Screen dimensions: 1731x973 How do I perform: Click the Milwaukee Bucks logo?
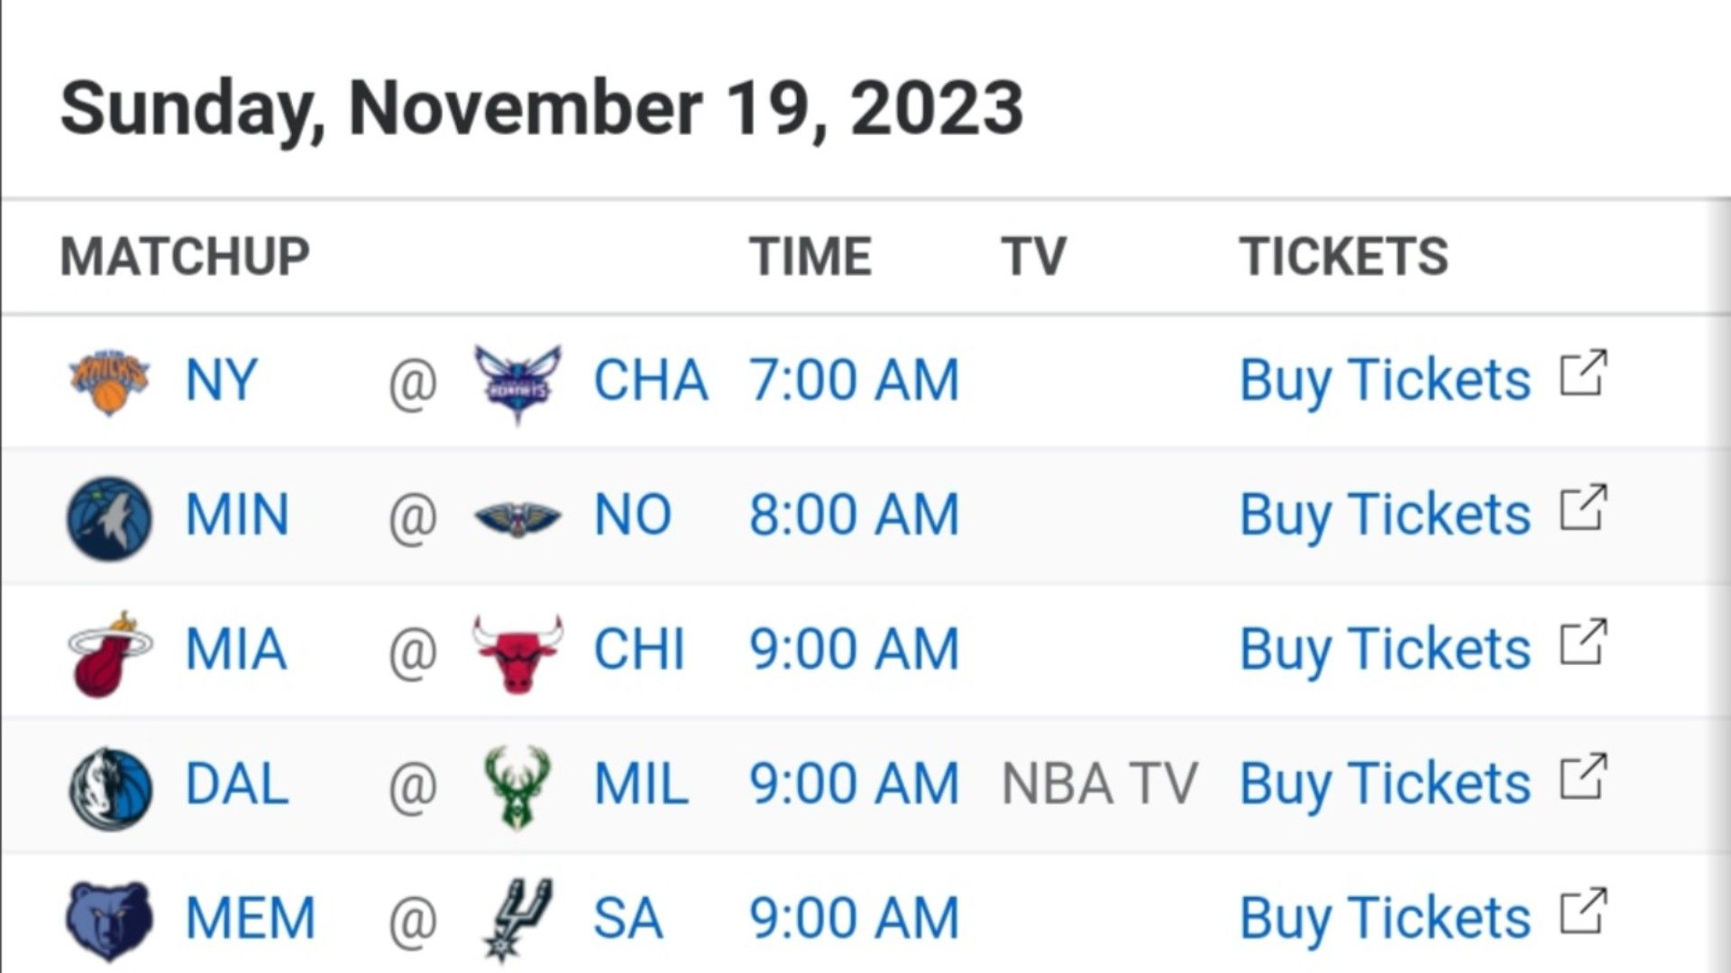(x=516, y=787)
